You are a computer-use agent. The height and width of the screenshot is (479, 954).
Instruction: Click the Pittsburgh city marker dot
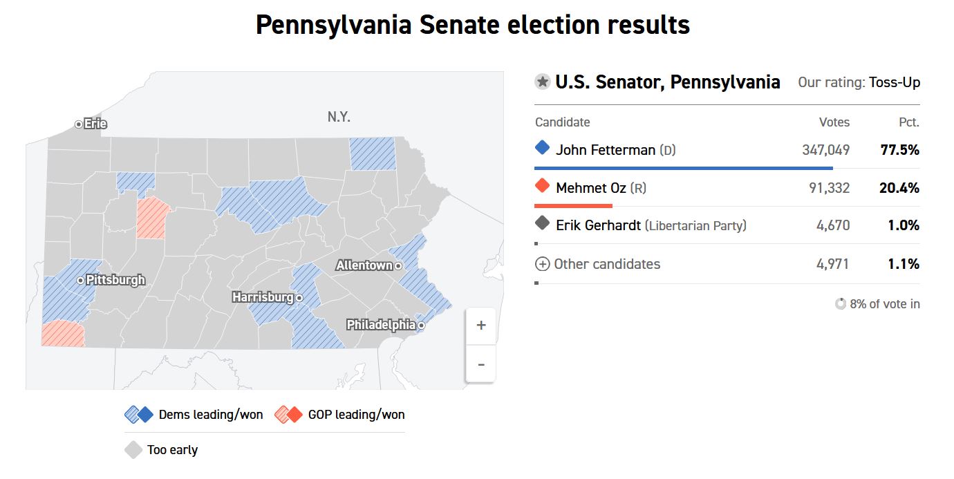(x=80, y=280)
